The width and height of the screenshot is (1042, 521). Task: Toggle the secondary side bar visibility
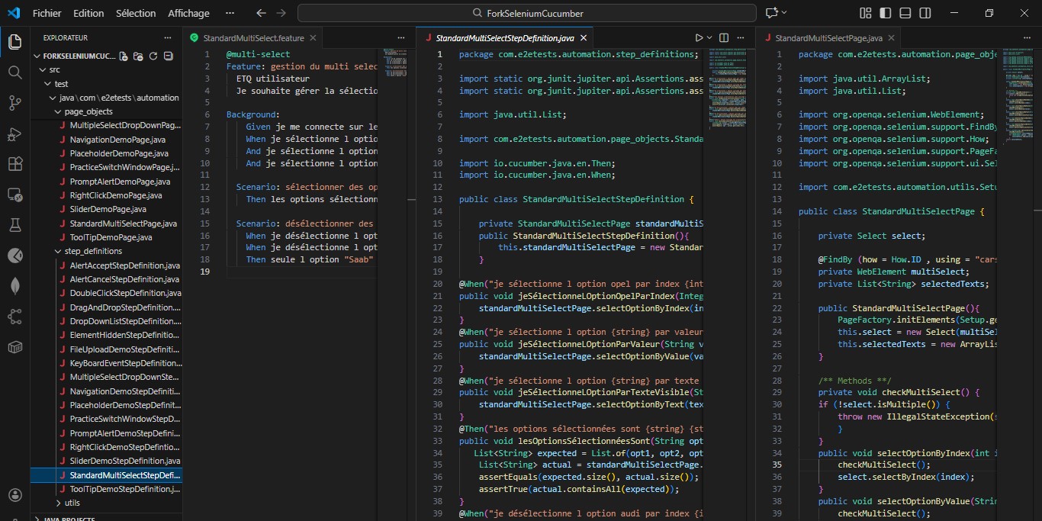[x=925, y=13]
